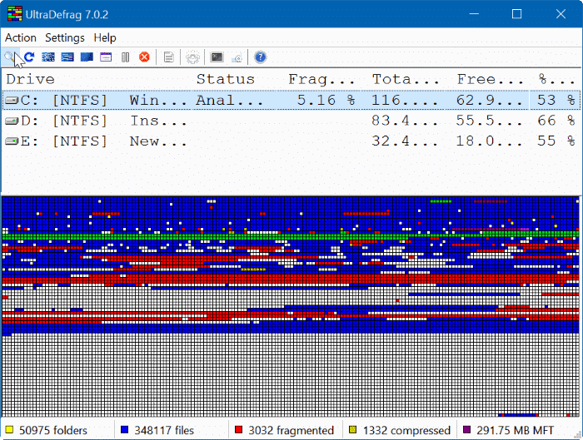583x440 pixels.
Task: Sort by the Free... column header
Action: (490, 79)
